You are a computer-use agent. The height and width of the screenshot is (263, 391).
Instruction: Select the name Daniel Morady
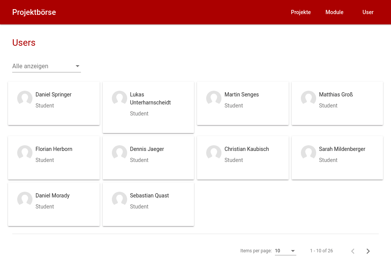click(52, 196)
